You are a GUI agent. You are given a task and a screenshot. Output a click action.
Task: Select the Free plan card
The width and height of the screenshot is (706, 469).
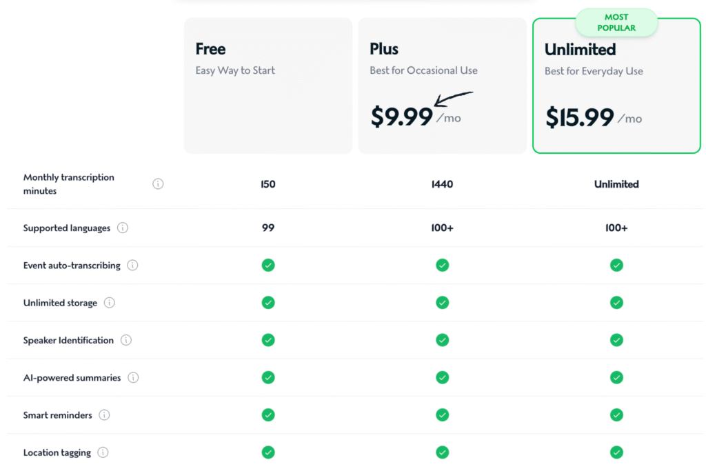click(x=268, y=86)
